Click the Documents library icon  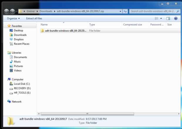click(x=11, y=57)
